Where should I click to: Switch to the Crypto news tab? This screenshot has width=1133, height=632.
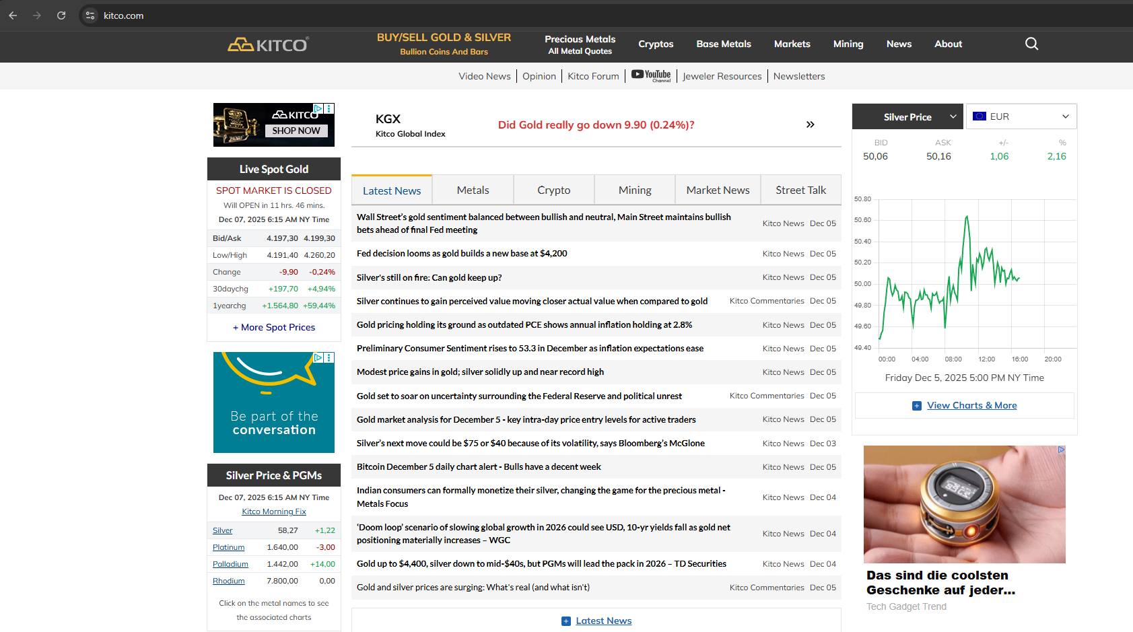coord(554,190)
